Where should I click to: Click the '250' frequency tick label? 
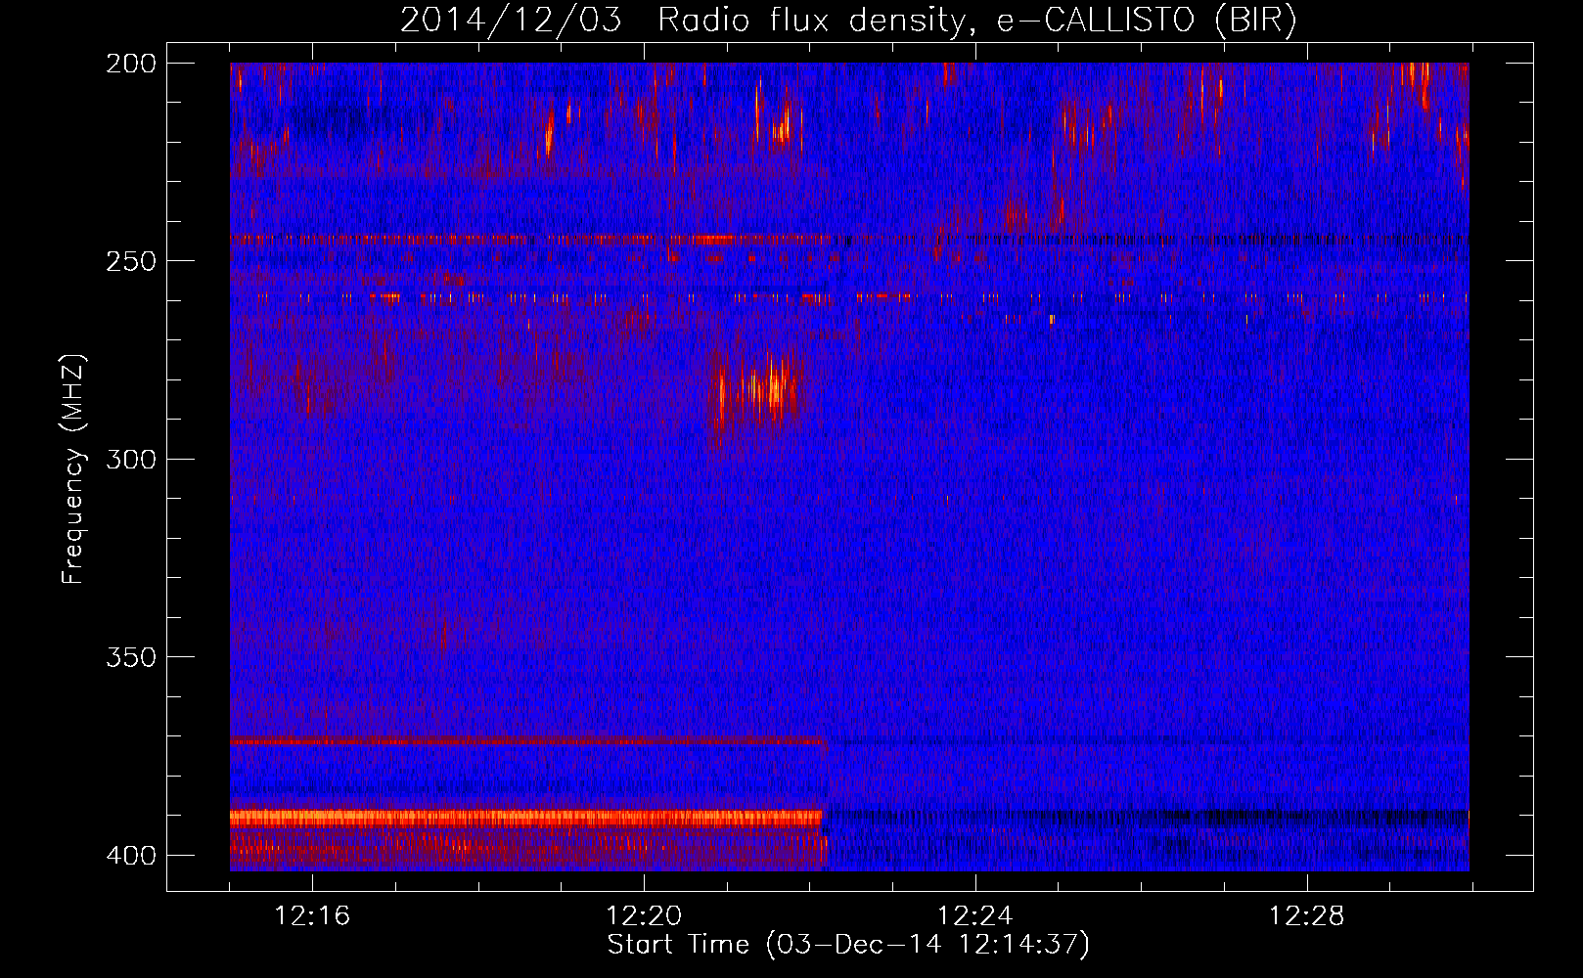130,261
